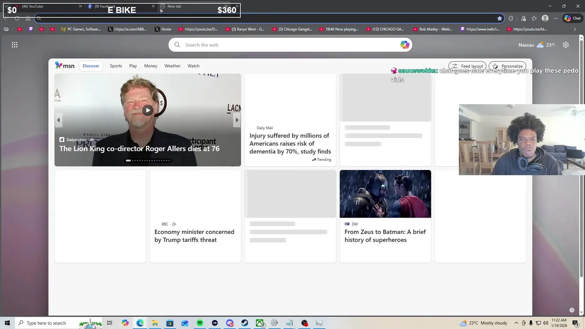Open Microsoft Store on the taskbar
585x329 pixels.
click(x=170, y=323)
